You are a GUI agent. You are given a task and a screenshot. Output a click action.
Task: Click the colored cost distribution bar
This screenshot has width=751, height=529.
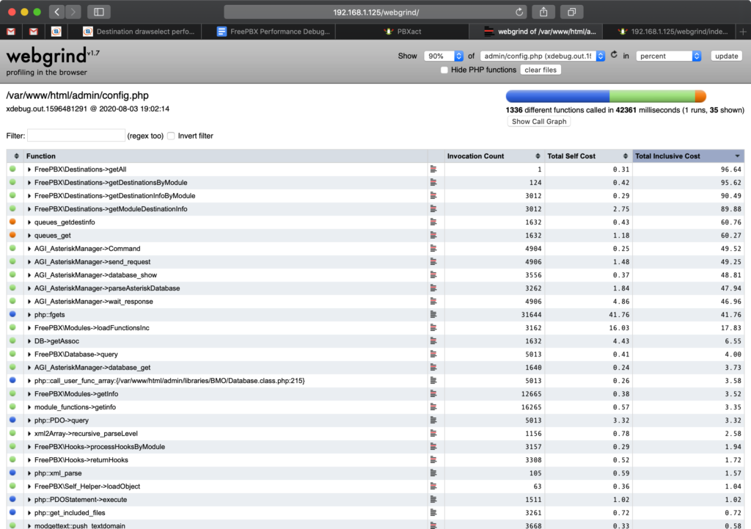pos(605,95)
